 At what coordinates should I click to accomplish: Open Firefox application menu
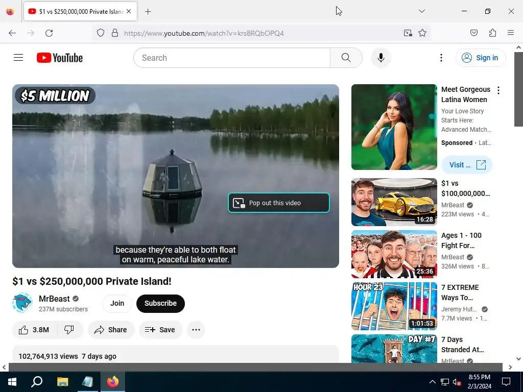[x=511, y=33]
